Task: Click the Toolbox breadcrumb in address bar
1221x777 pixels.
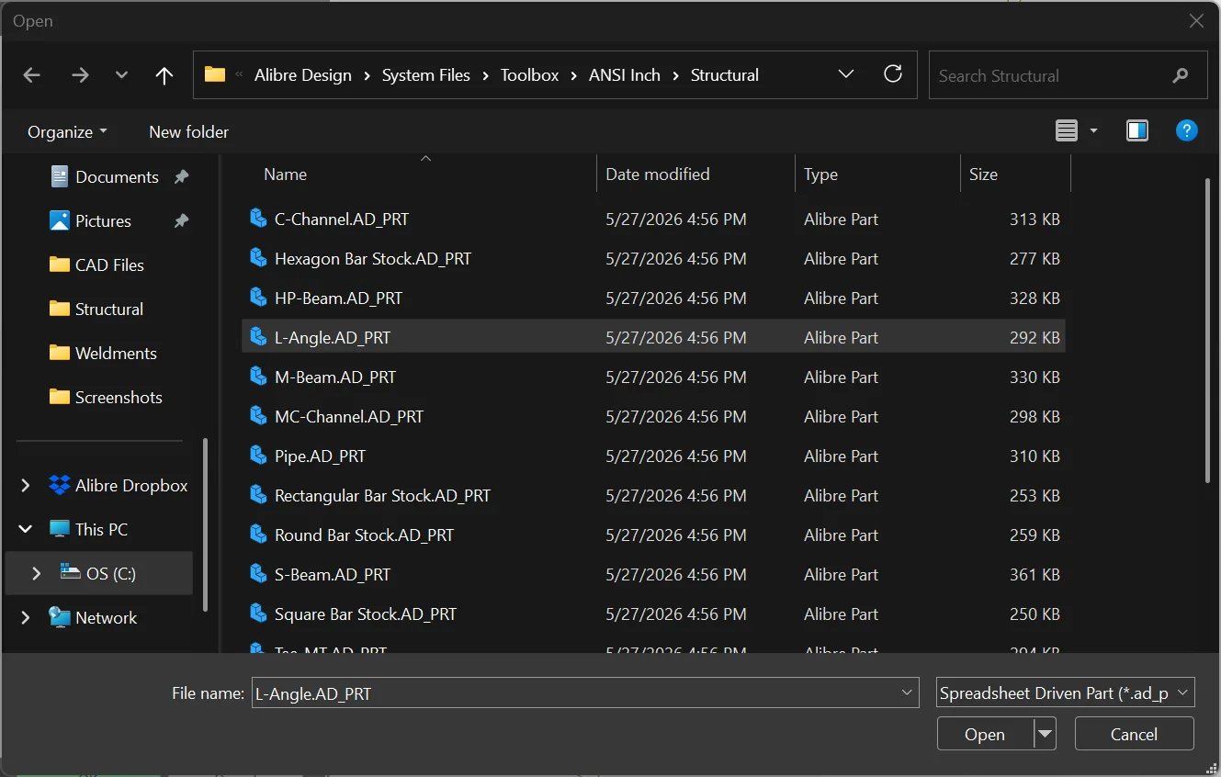Action: tap(529, 75)
